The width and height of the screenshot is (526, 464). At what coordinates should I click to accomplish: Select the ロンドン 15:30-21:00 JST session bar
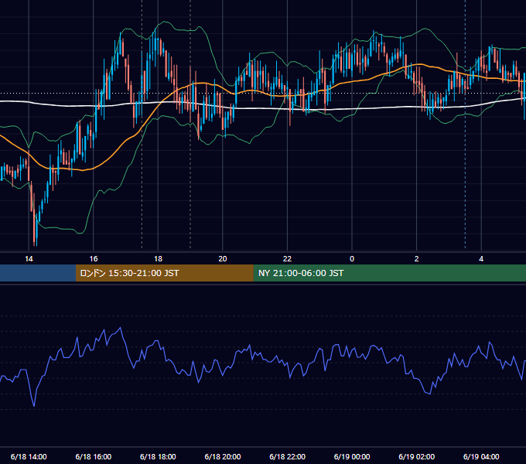(x=164, y=273)
